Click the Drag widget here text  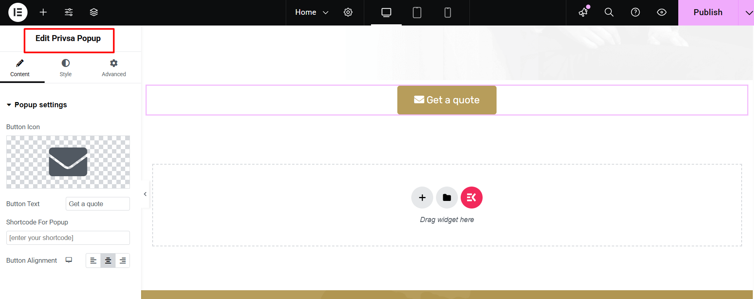tap(447, 220)
